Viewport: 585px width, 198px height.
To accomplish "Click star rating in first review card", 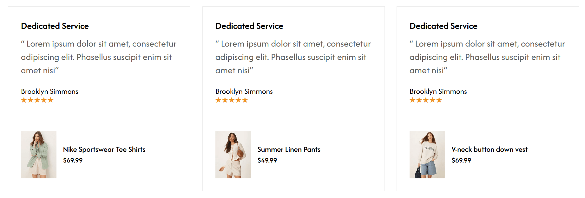I will click(x=37, y=100).
